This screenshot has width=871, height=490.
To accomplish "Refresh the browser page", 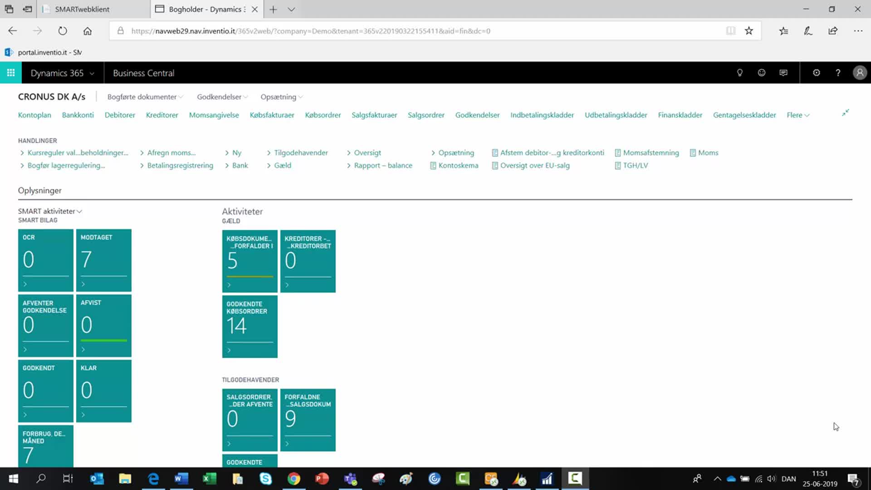I will (x=63, y=31).
